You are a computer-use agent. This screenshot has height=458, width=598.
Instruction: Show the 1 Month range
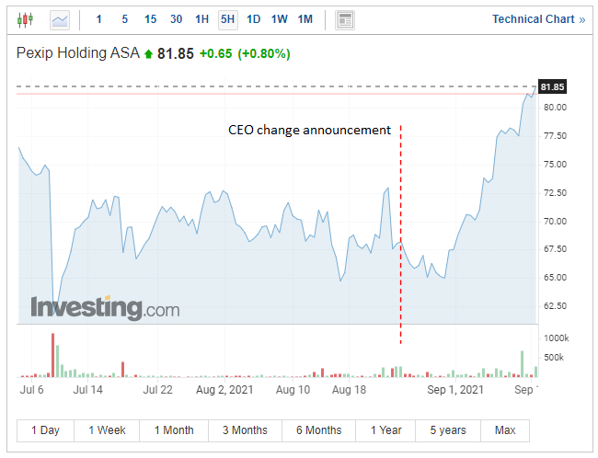click(174, 430)
